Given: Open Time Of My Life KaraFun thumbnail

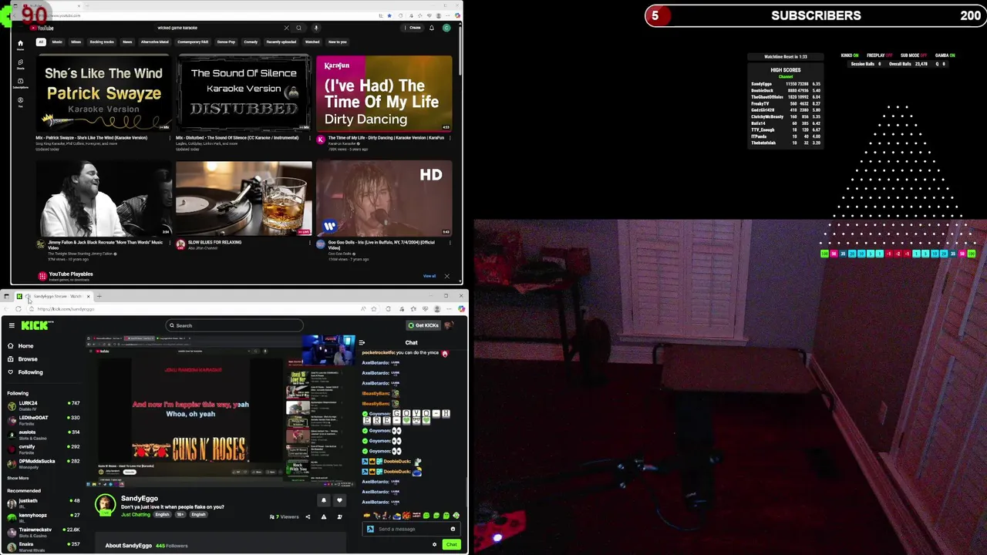Looking at the screenshot, I should pos(384,92).
